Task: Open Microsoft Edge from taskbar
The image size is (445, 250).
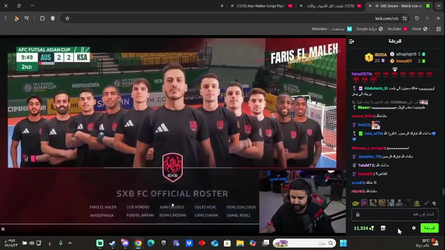Action: (x=151, y=243)
